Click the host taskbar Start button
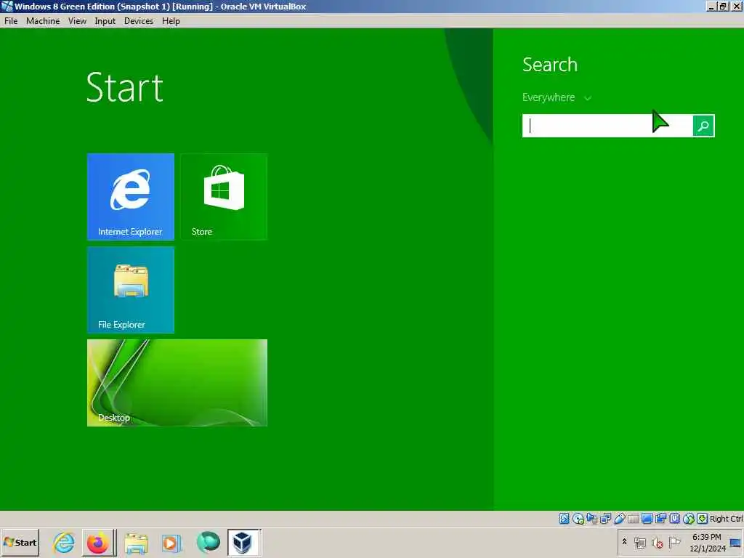The image size is (744, 558). (x=20, y=542)
